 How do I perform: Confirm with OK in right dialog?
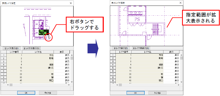click(x=135, y=93)
